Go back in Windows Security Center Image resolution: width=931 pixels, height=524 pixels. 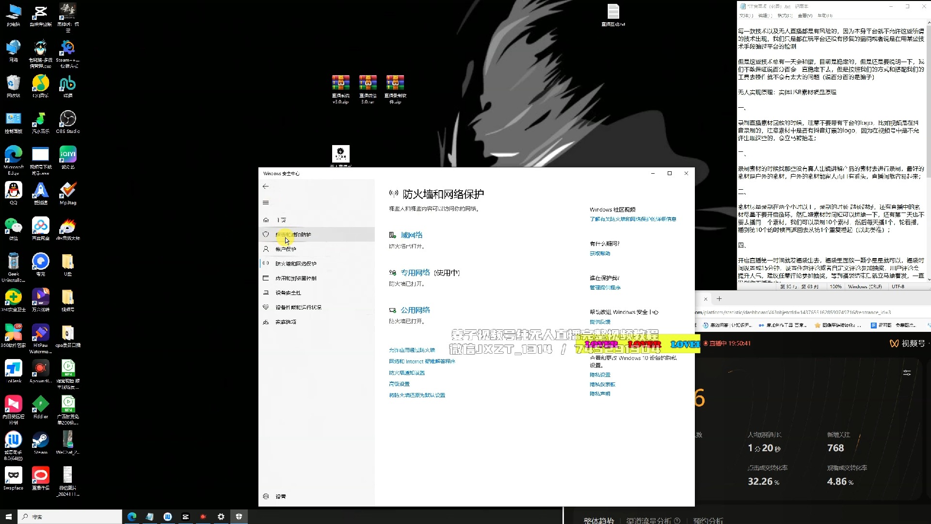(266, 186)
